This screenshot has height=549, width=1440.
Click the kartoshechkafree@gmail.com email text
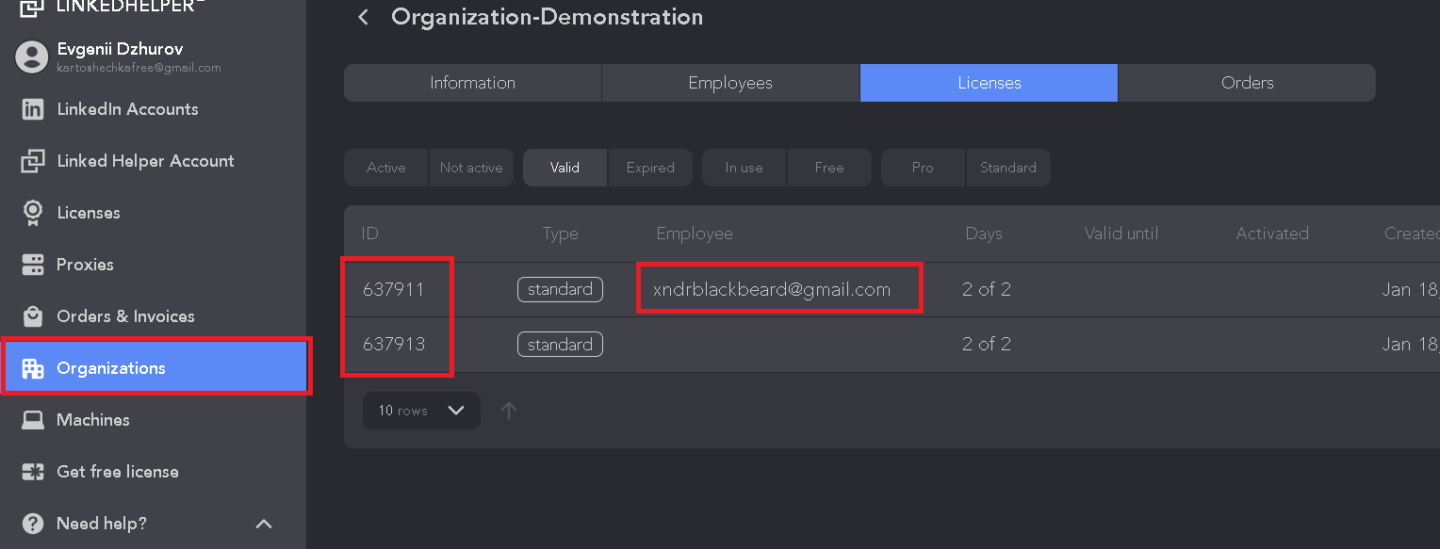point(139,68)
